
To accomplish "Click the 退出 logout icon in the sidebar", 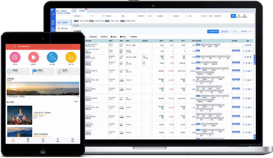I will pyautogui.click(x=53, y=14).
